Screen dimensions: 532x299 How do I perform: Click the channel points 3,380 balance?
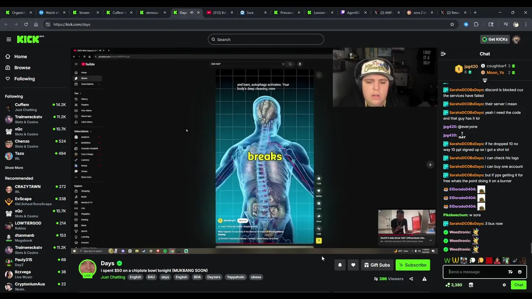tap(453, 285)
